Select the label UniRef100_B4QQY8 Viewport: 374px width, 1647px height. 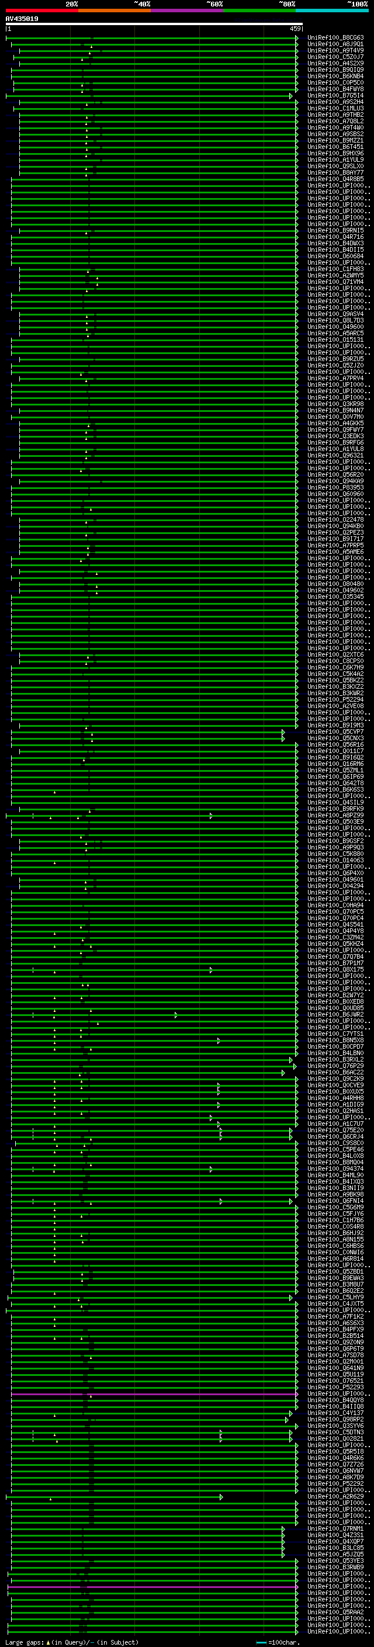[335, 1399]
